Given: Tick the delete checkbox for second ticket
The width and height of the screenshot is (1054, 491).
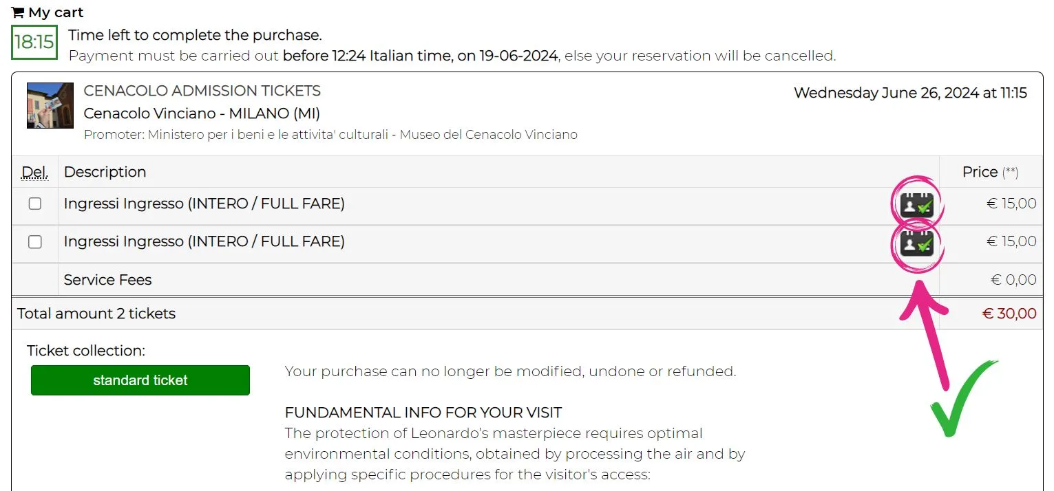Looking at the screenshot, I should click(35, 241).
